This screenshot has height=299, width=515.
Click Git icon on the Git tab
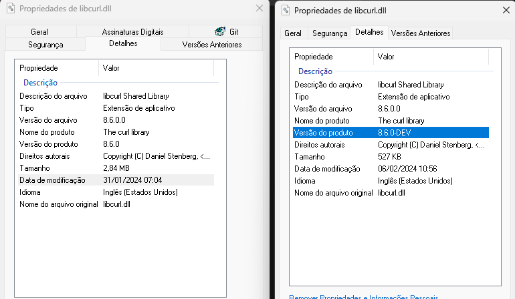[x=220, y=31]
